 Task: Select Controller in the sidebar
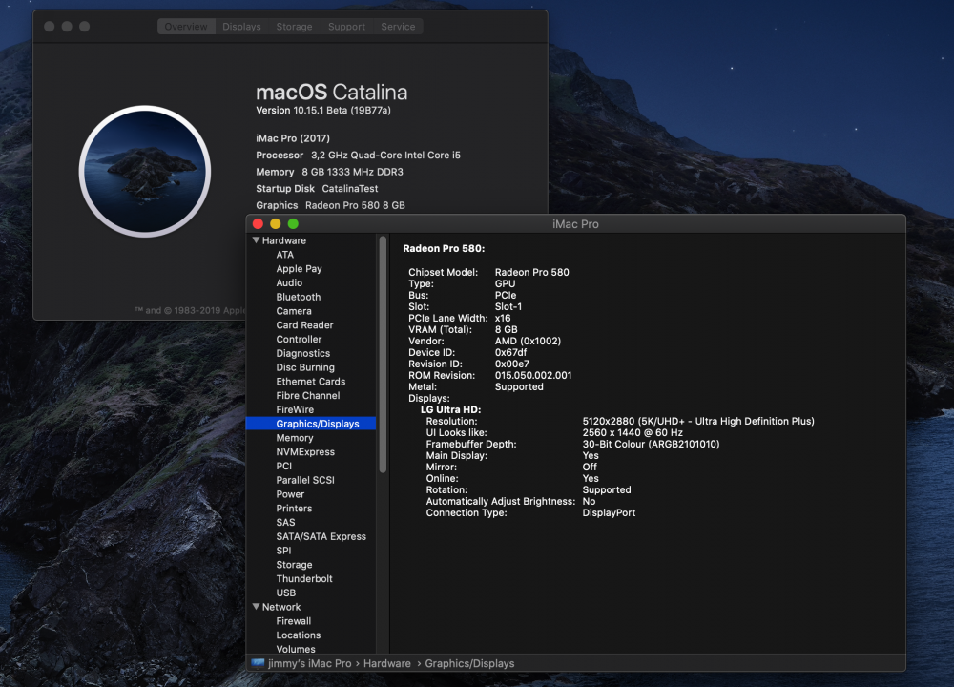coord(299,339)
